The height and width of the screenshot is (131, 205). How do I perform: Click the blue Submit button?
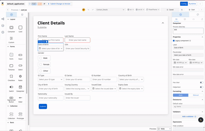tap(43, 106)
